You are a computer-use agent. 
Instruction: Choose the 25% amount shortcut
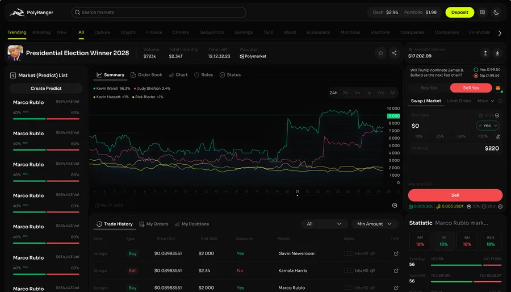(x=440, y=136)
